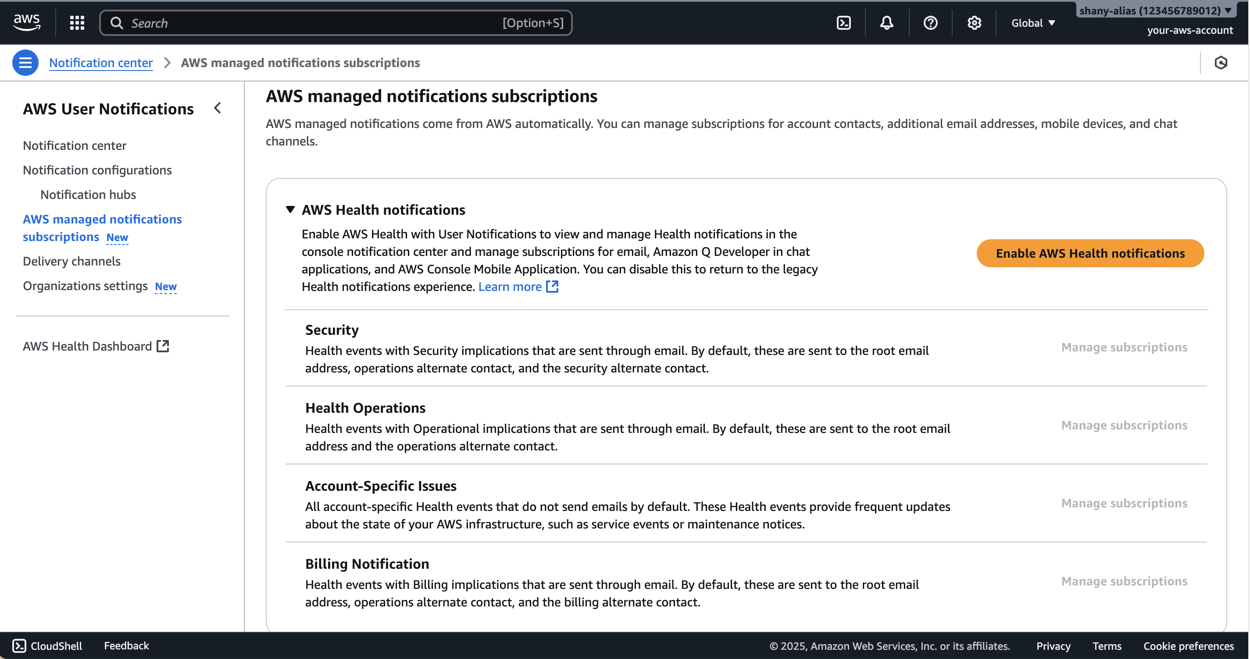1250x659 pixels.
Task: Open the settings gear
Action: [x=974, y=22]
